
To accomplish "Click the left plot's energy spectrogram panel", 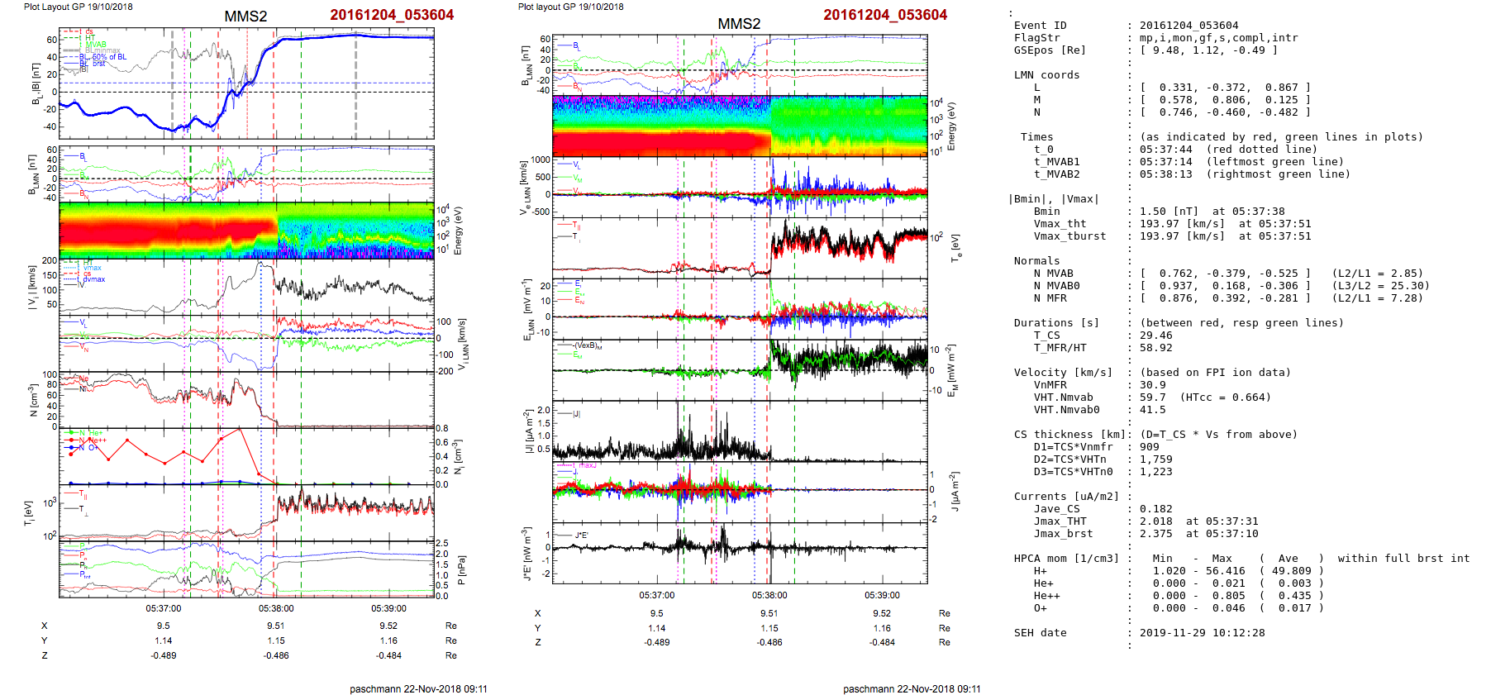I will coord(246,231).
